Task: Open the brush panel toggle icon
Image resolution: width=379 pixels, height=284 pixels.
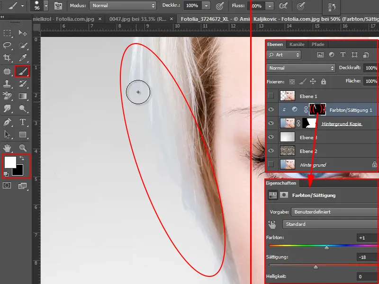Action: click(x=58, y=6)
